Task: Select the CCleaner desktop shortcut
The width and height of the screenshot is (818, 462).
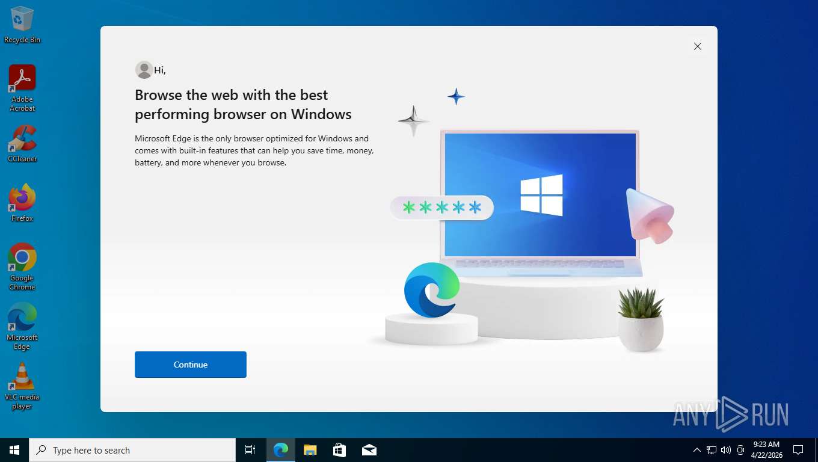Action: tap(22, 144)
